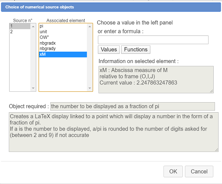The height and width of the screenshot is (184, 222).
Task: Open the Functions button
Action: [136, 50]
